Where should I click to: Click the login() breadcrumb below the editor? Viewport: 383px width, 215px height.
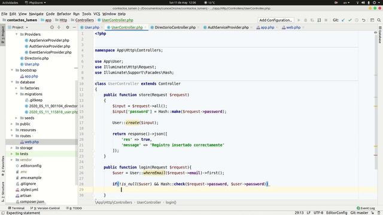(171, 202)
